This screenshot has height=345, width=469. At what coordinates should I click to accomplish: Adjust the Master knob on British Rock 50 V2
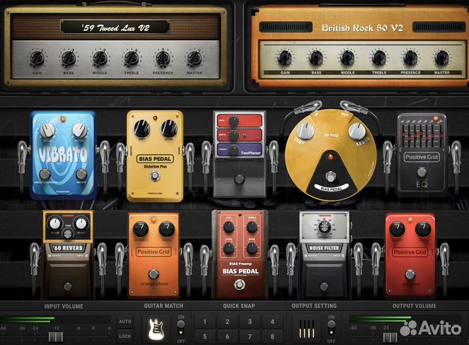tap(442, 57)
